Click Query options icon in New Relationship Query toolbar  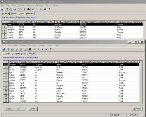[x=21, y=49]
